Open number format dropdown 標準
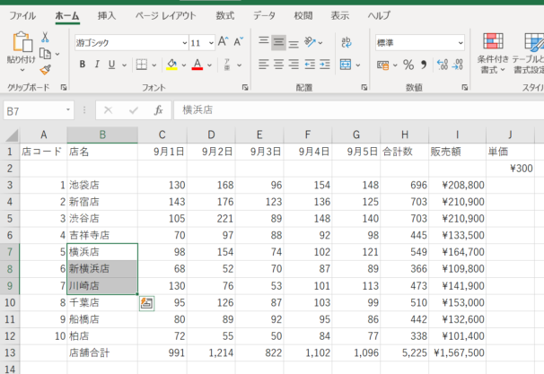This screenshot has width=544, height=374. pyautogui.click(x=460, y=43)
